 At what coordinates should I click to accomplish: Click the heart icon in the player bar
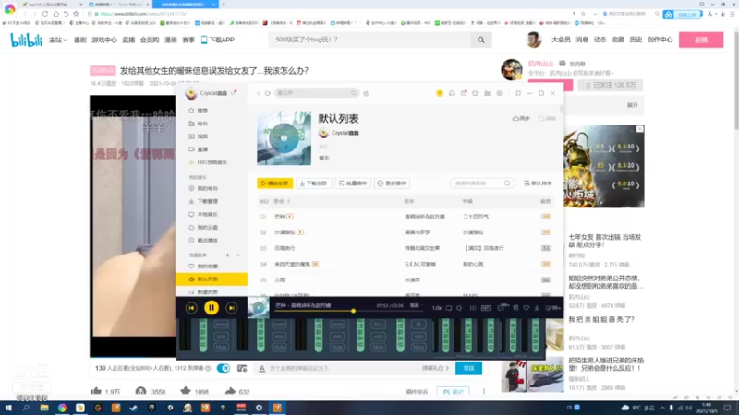coord(526,308)
